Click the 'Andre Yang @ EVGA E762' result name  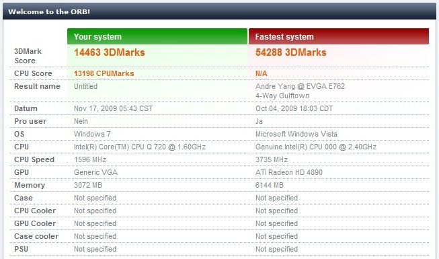[300, 86]
